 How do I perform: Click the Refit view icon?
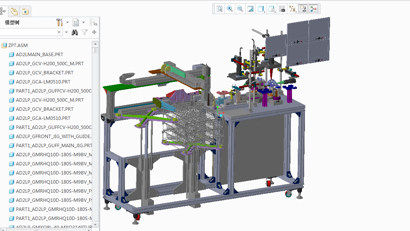(x=220, y=9)
